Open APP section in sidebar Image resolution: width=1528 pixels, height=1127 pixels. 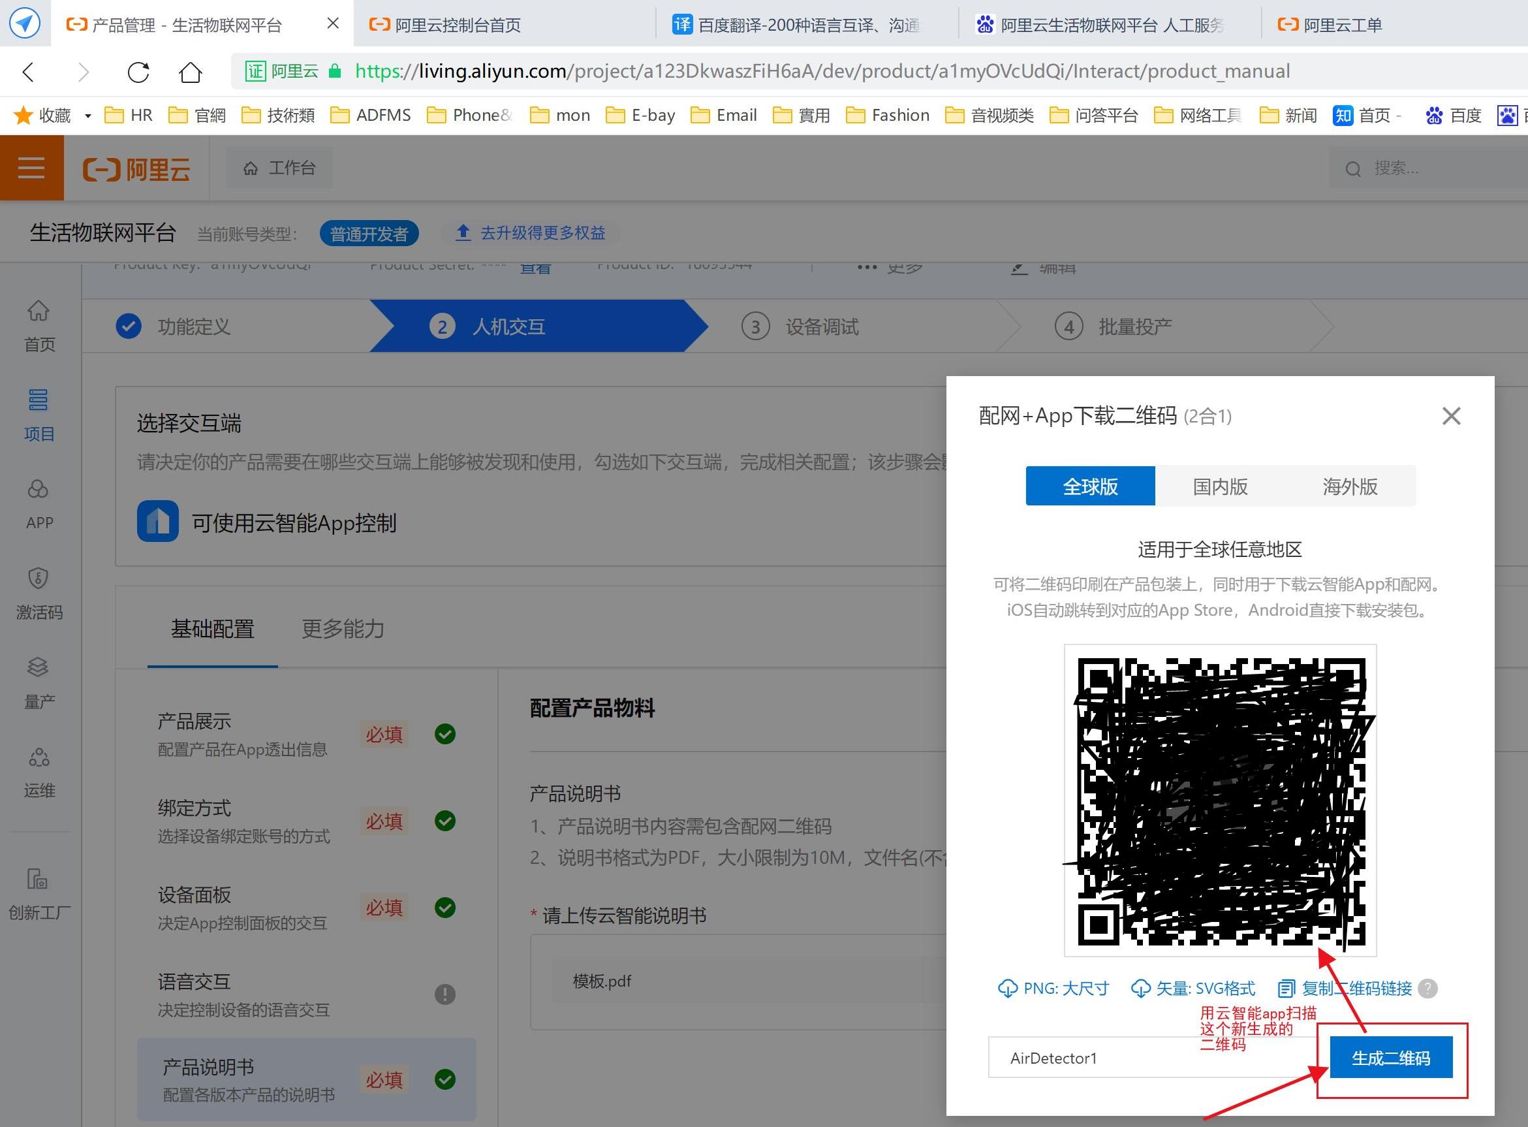pos(39,505)
